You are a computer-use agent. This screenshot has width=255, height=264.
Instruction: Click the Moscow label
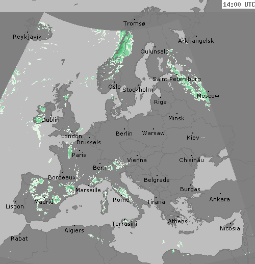(208, 96)
